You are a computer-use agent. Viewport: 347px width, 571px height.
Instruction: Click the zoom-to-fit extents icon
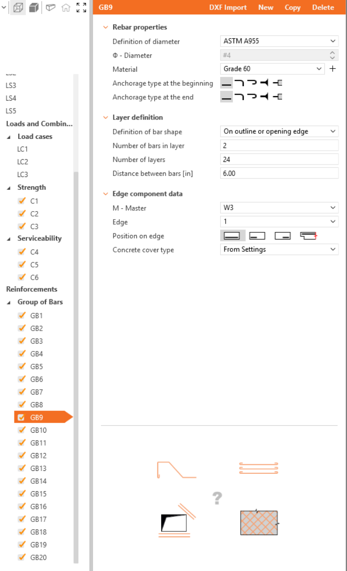pos(81,8)
